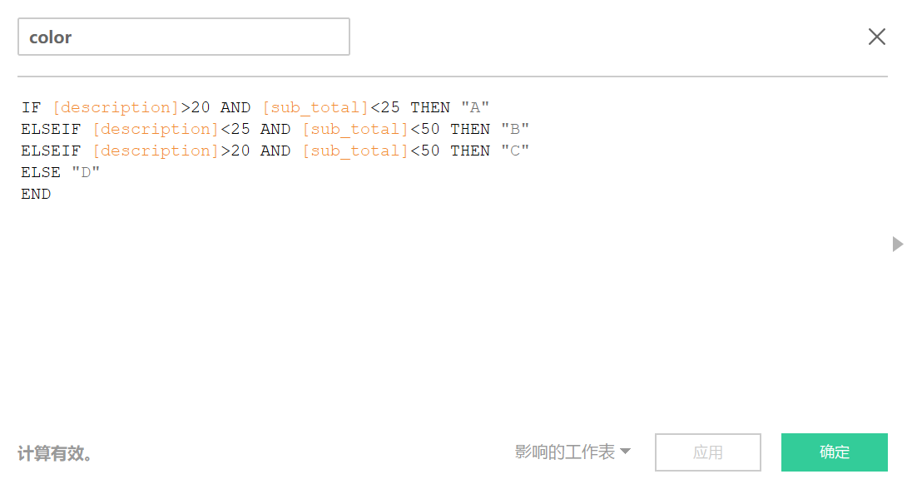Click the IF keyword at formula start

[31, 107]
